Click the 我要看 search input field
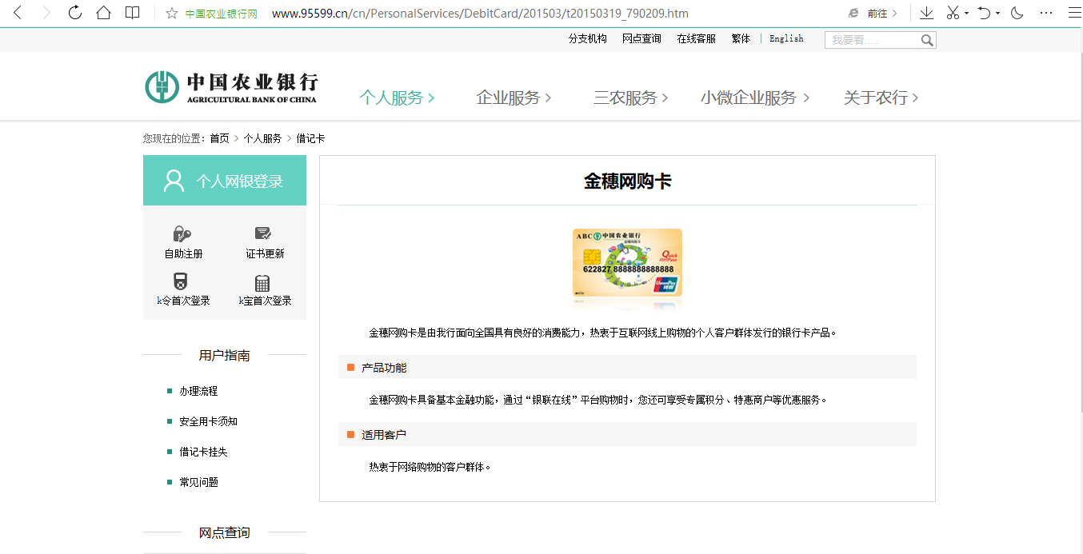 pos(872,40)
